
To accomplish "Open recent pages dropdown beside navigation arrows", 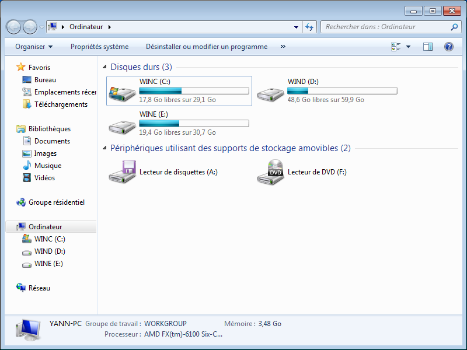I will pos(41,27).
